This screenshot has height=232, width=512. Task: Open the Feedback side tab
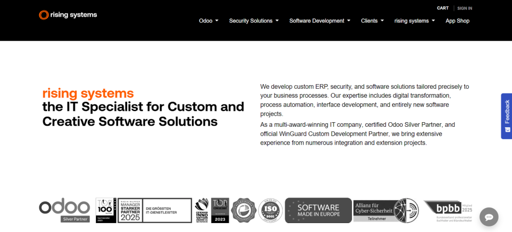coord(506,116)
